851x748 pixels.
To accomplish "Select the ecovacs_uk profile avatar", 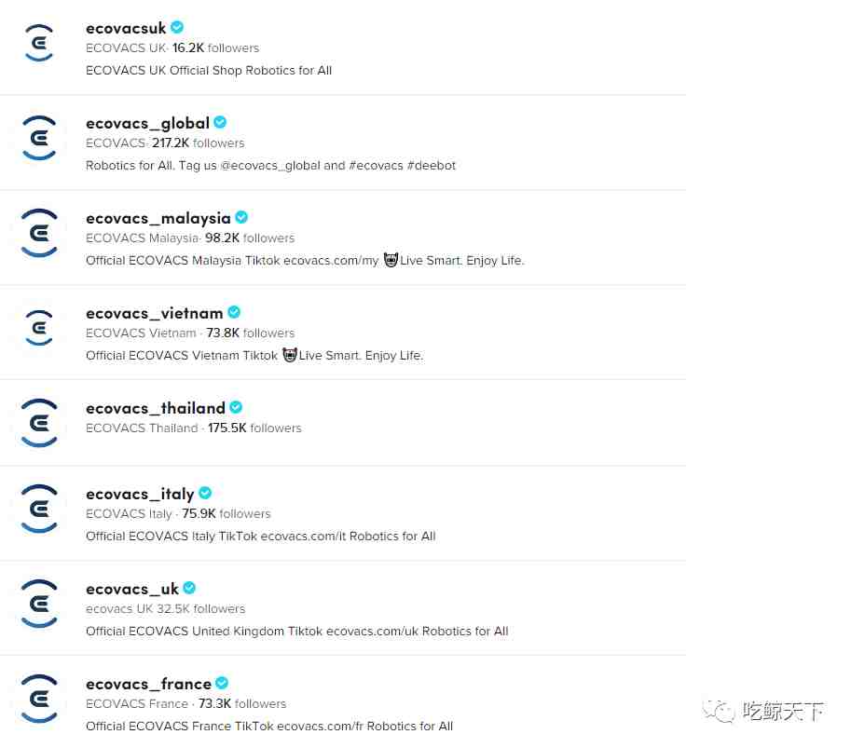I will [39, 604].
